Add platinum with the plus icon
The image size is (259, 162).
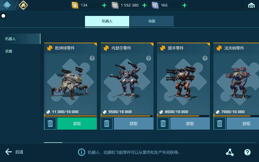coord(185,5)
